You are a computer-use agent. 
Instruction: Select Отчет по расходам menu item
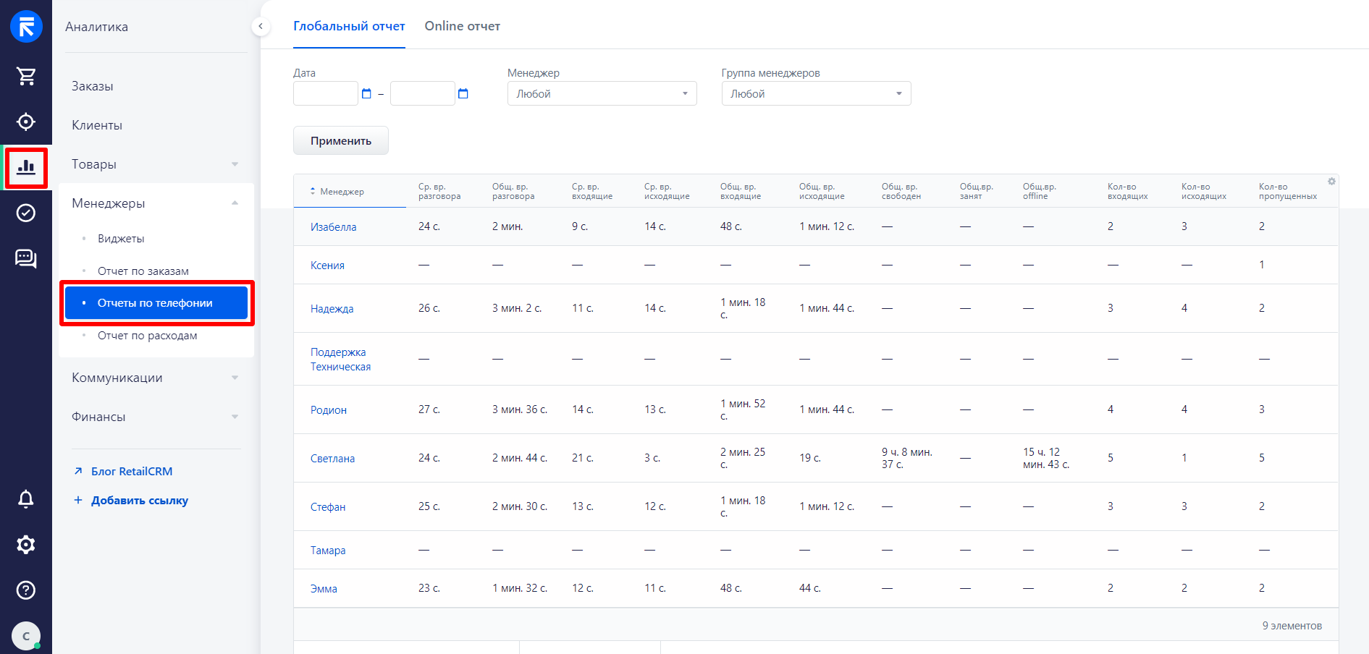click(x=147, y=336)
